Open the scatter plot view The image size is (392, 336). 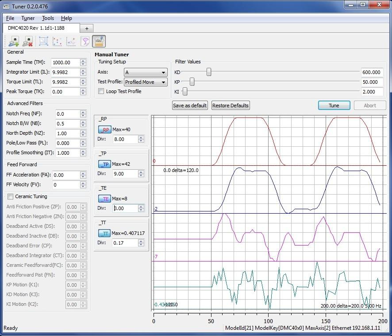pyautogui.click(x=57, y=41)
